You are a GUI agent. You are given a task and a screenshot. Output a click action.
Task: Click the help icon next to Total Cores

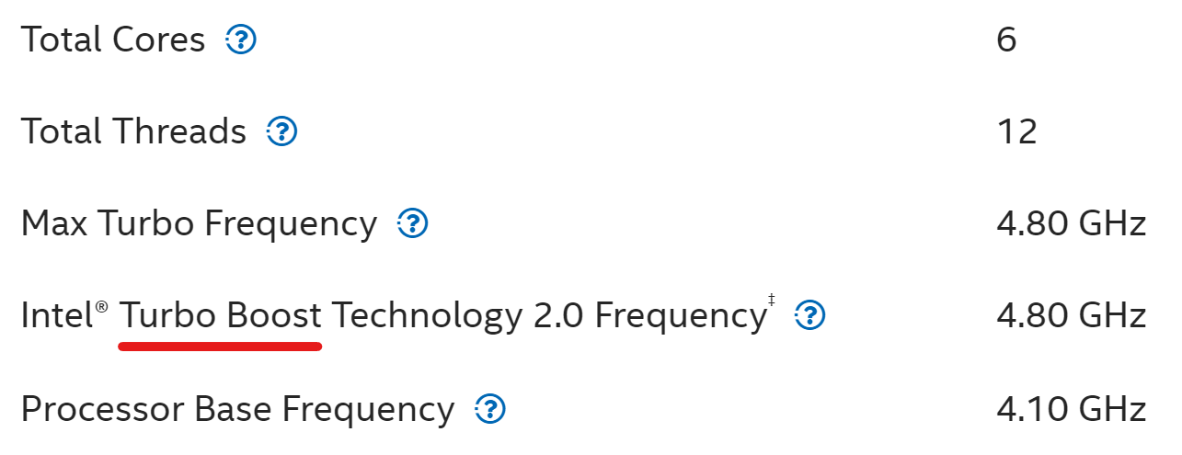(x=241, y=40)
